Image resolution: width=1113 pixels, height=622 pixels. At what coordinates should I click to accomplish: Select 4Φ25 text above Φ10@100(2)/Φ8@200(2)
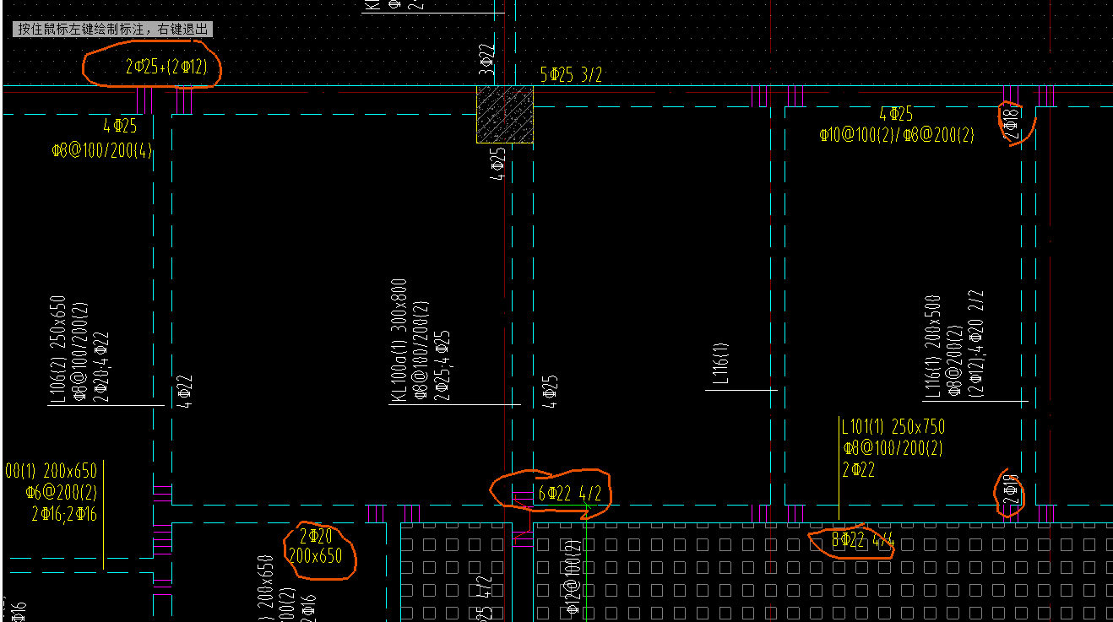tap(896, 114)
